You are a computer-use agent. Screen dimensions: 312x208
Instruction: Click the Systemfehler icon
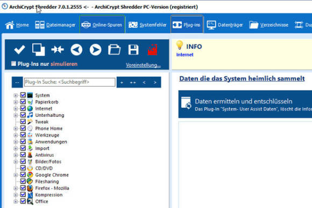pos(133,25)
